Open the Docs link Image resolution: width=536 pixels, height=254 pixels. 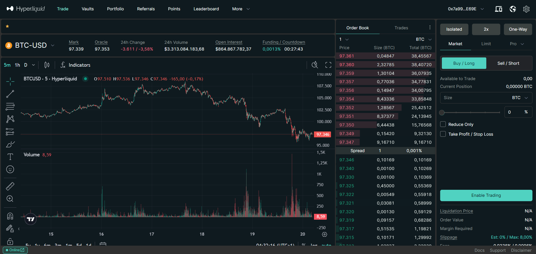pos(479,250)
